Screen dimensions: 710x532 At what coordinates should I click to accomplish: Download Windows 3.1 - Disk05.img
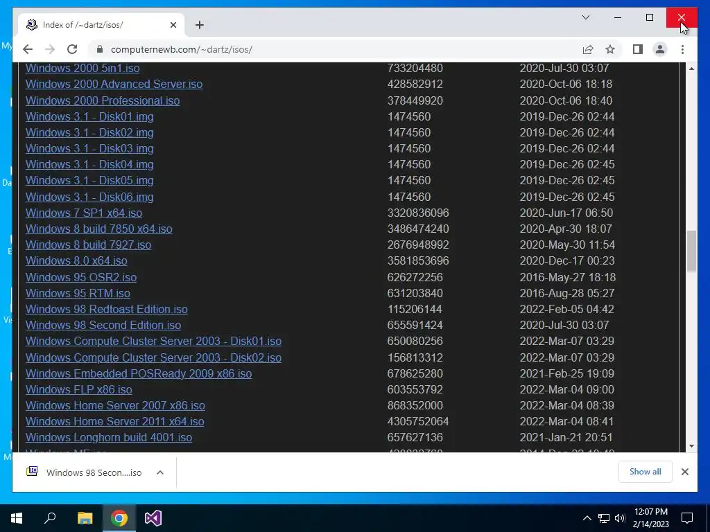point(89,180)
